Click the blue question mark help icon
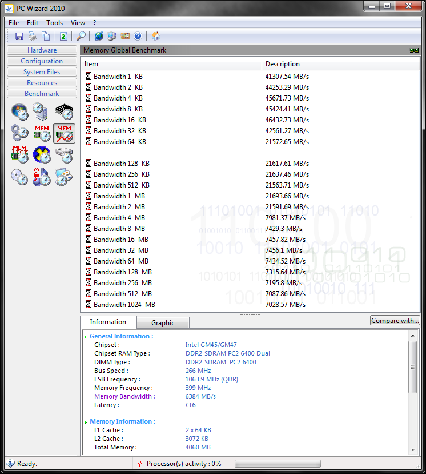Image resolution: width=426 pixels, height=474 pixels. point(138,36)
